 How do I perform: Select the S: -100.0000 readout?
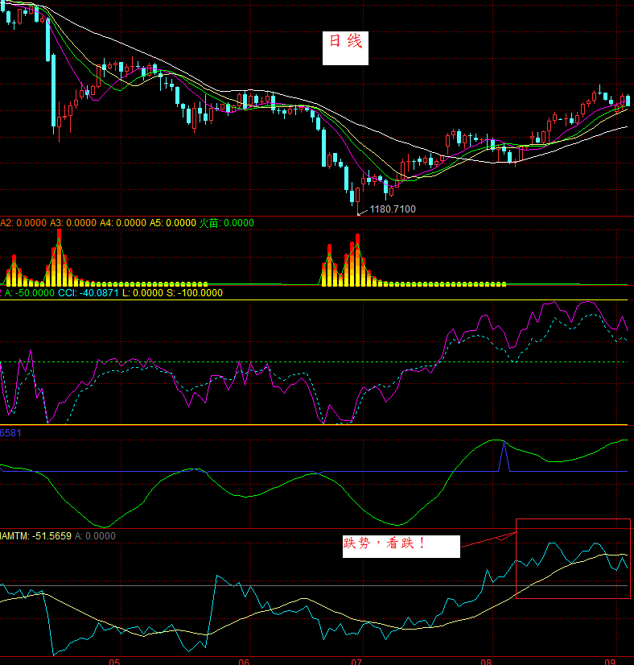tap(195, 293)
